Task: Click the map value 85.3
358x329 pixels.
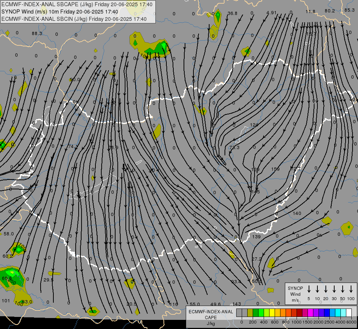Action: 349,10
